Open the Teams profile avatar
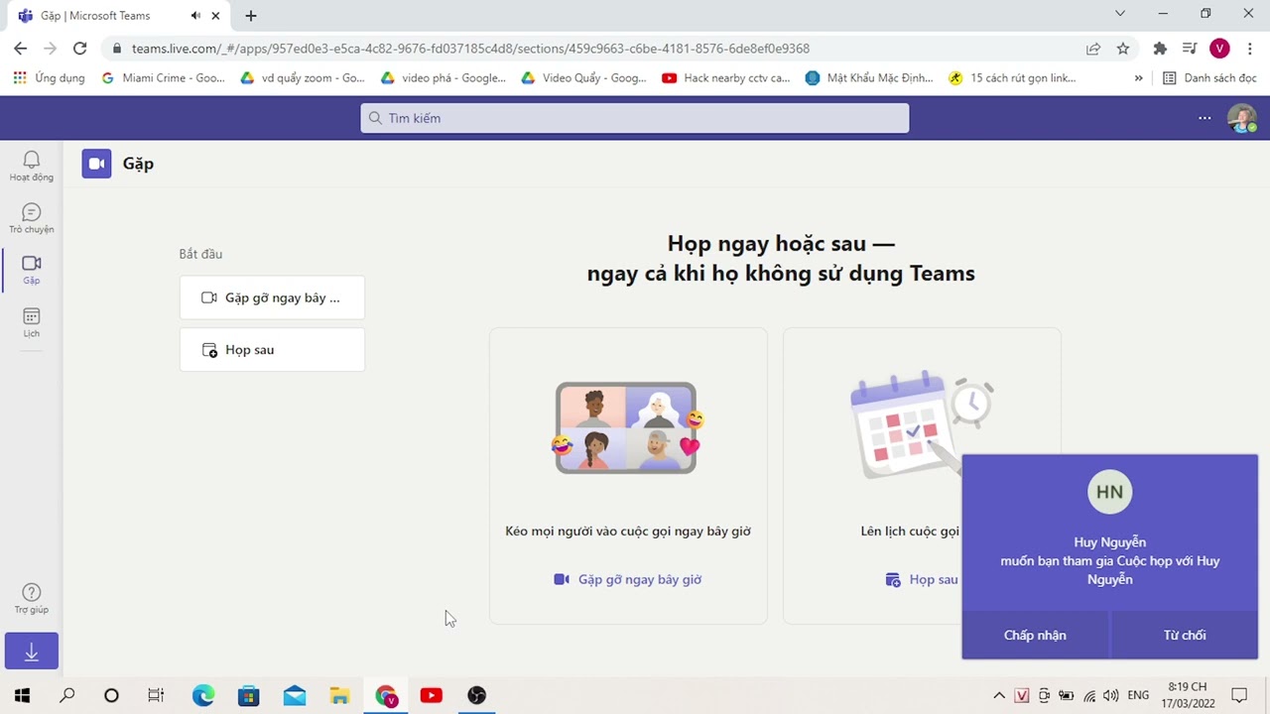The height and width of the screenshot is (714, 1270). pyautogui.click(x=1241, y=118)
